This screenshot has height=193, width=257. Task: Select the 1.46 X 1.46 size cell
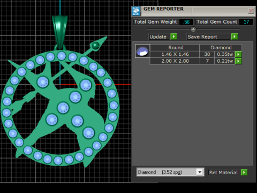(175, 54)
